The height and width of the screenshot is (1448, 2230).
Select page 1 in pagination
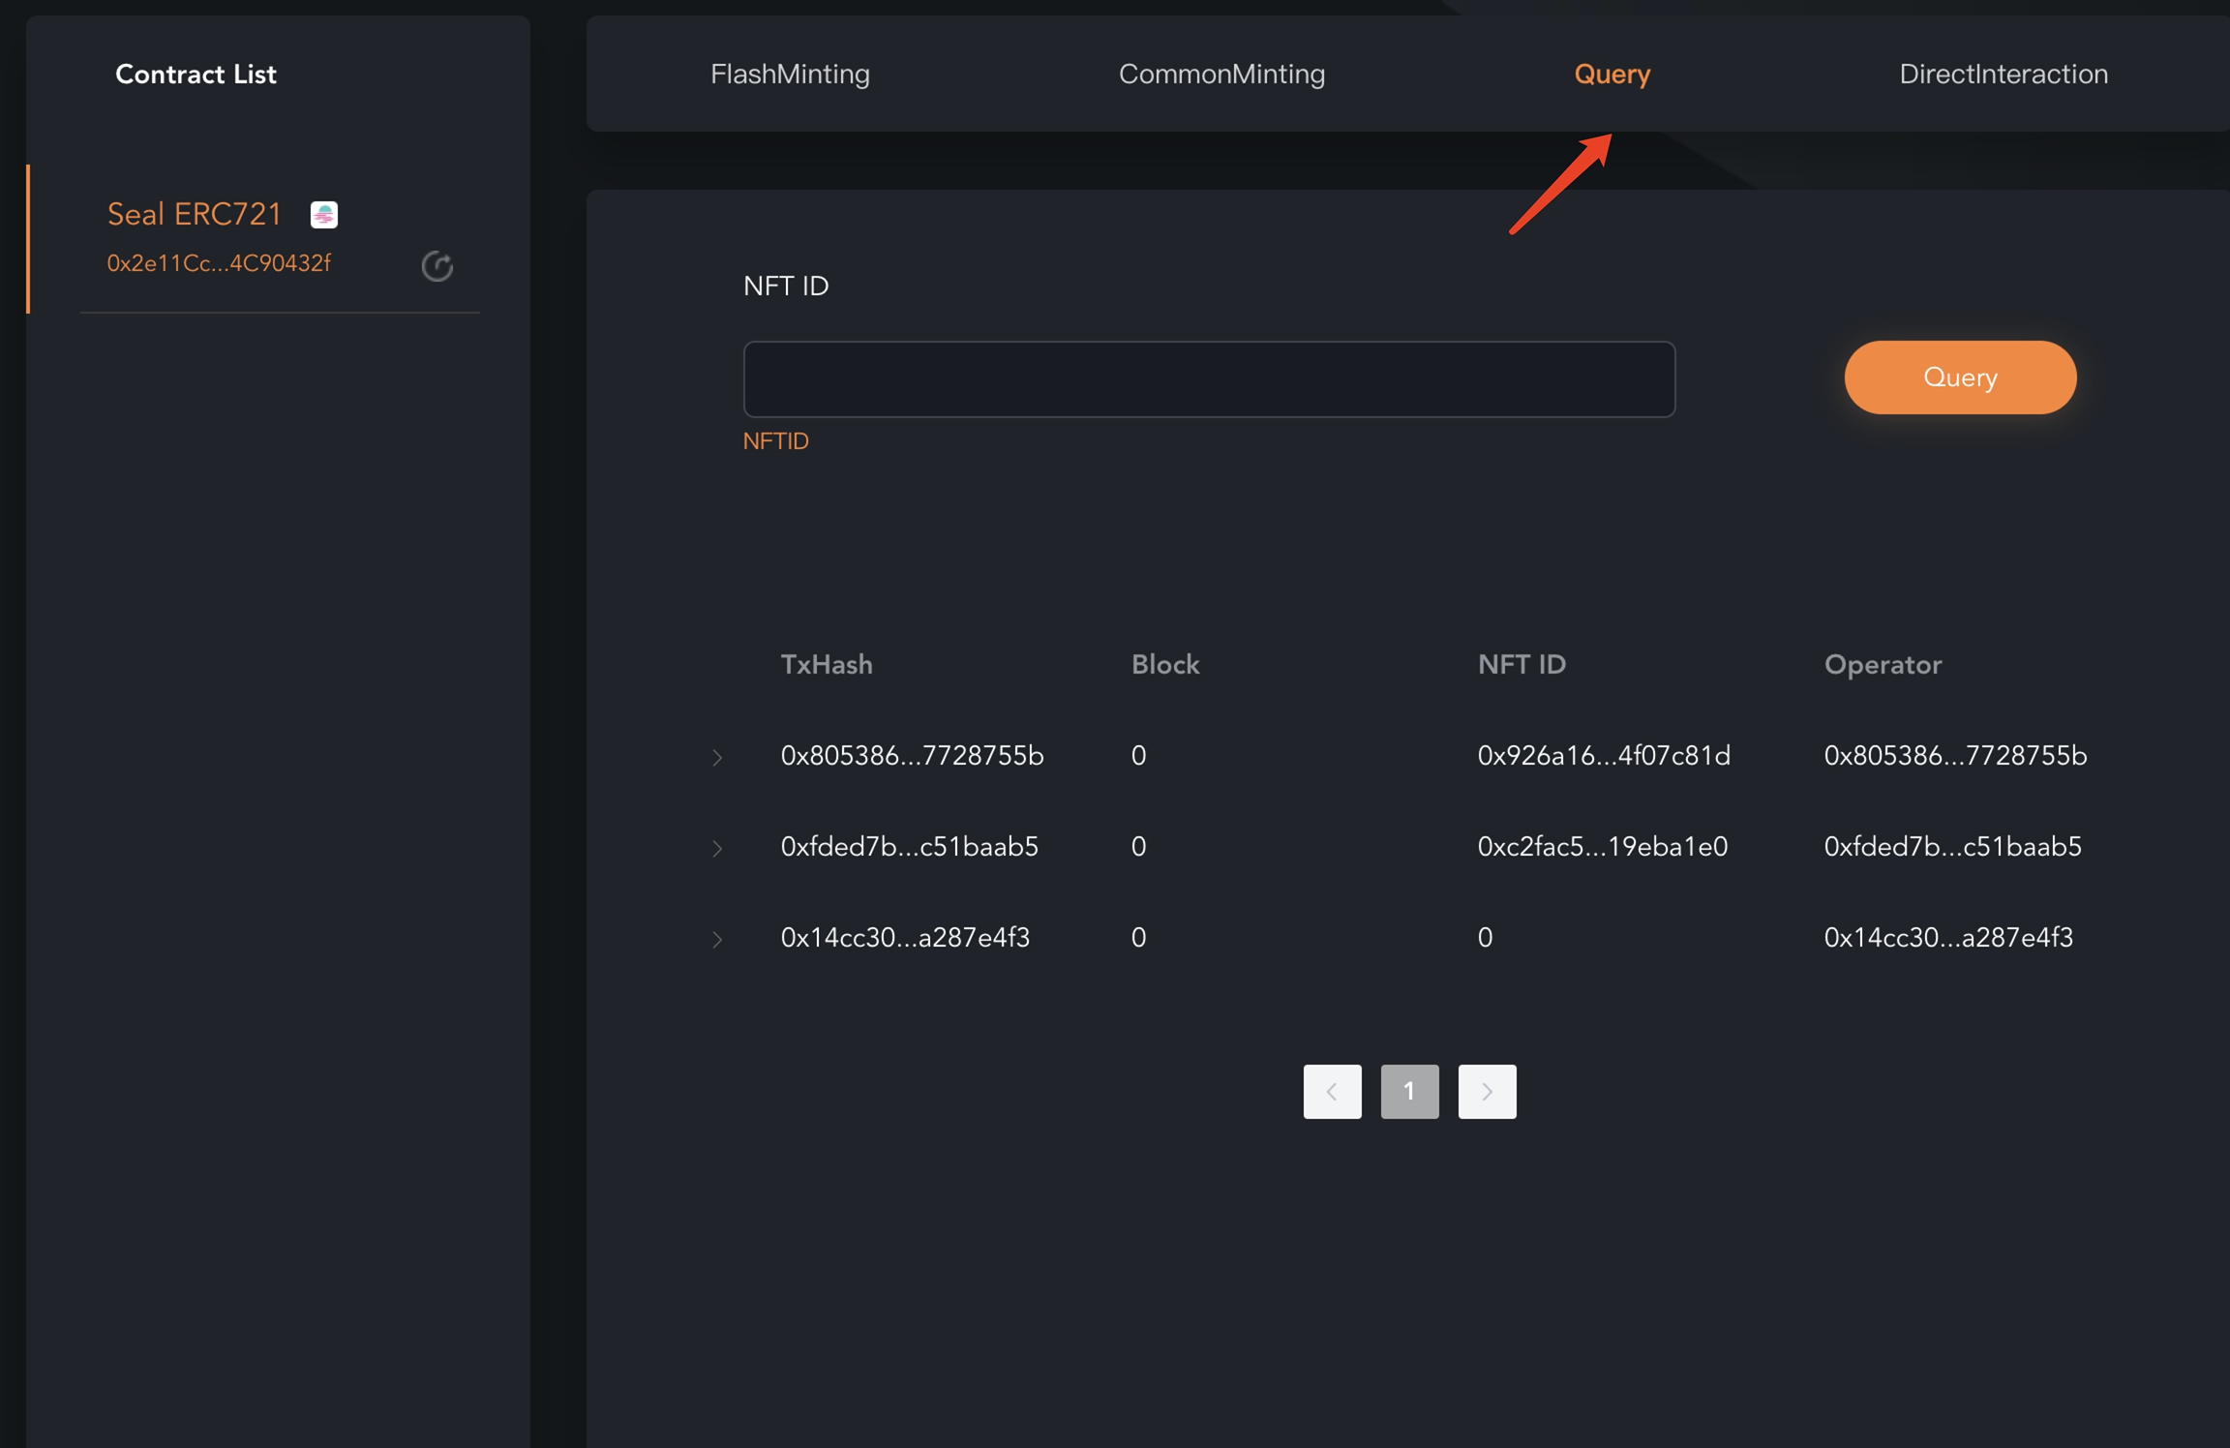tap(1409, 1092)
